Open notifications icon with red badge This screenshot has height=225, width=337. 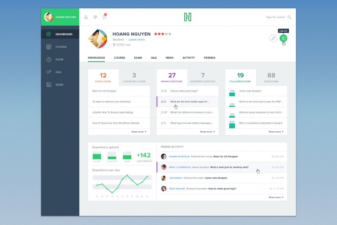(104, 17)
